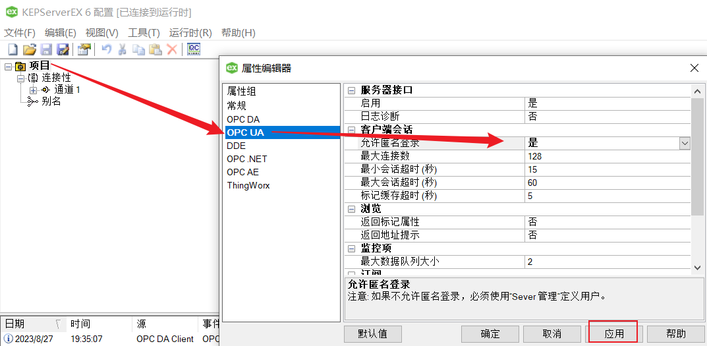Collapse the 浏览 property section
The height and width of the screenshot is (346, 707).
351,209
